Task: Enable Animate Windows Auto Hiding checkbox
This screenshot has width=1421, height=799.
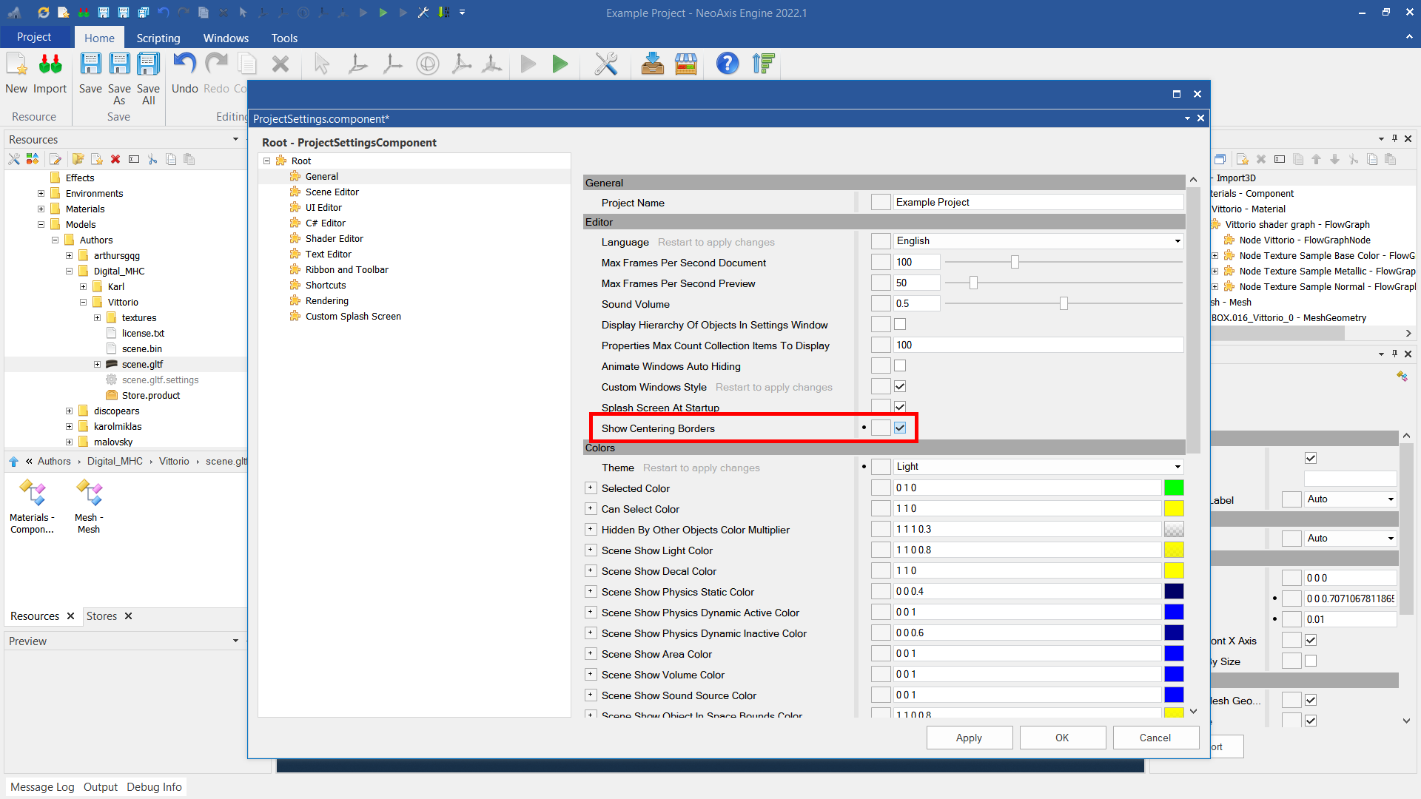Action: (900, 365)
